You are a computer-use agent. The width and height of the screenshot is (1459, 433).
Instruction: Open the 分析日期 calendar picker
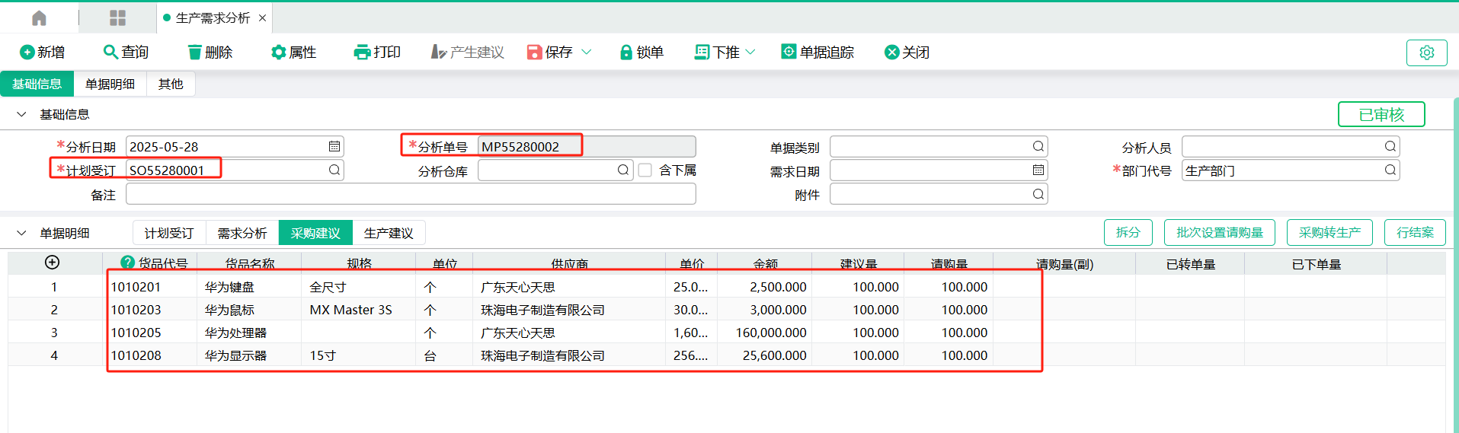click(334, 146)
